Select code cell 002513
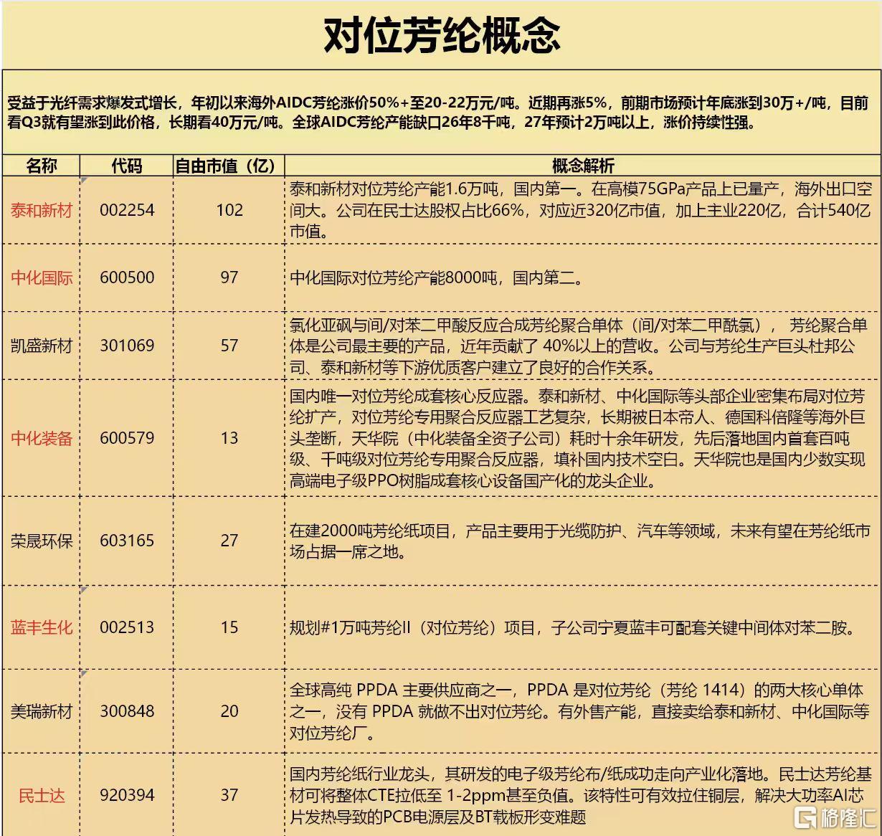The height and width of the screenshot is (836, 882). tap(126, 627)
